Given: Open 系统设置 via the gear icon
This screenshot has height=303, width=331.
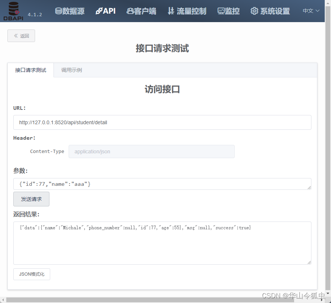Looking at the screenshot, I should [x=254, y=11].
